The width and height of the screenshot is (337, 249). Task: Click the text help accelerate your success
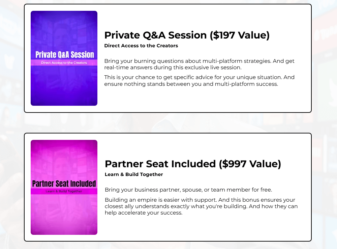click(x=144, y=213)
